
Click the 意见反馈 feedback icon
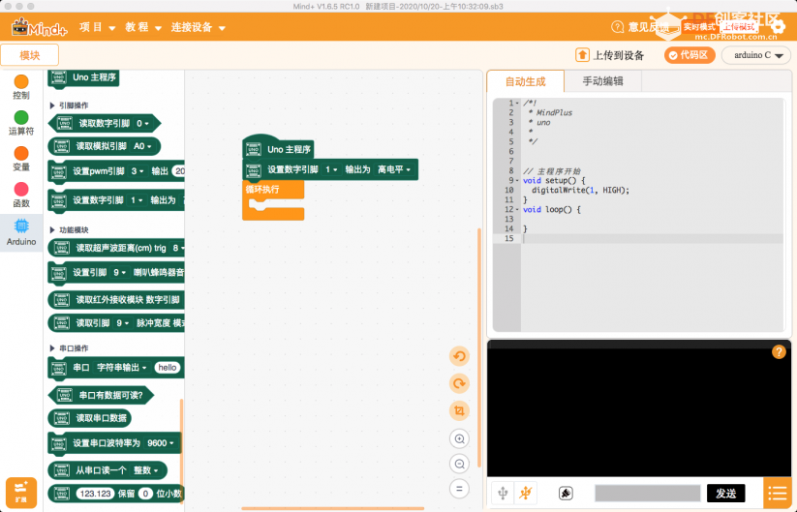point(617,27)
